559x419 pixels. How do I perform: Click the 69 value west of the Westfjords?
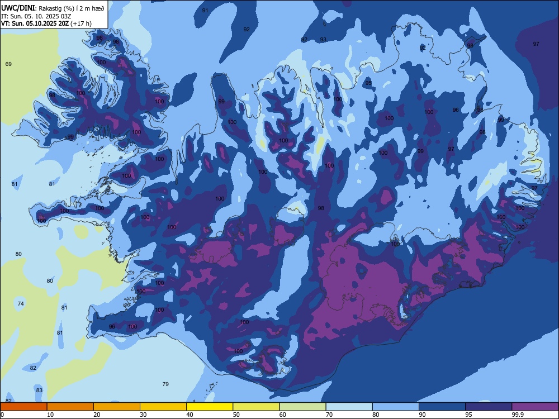pyautogui.click(x=8, y=64)
